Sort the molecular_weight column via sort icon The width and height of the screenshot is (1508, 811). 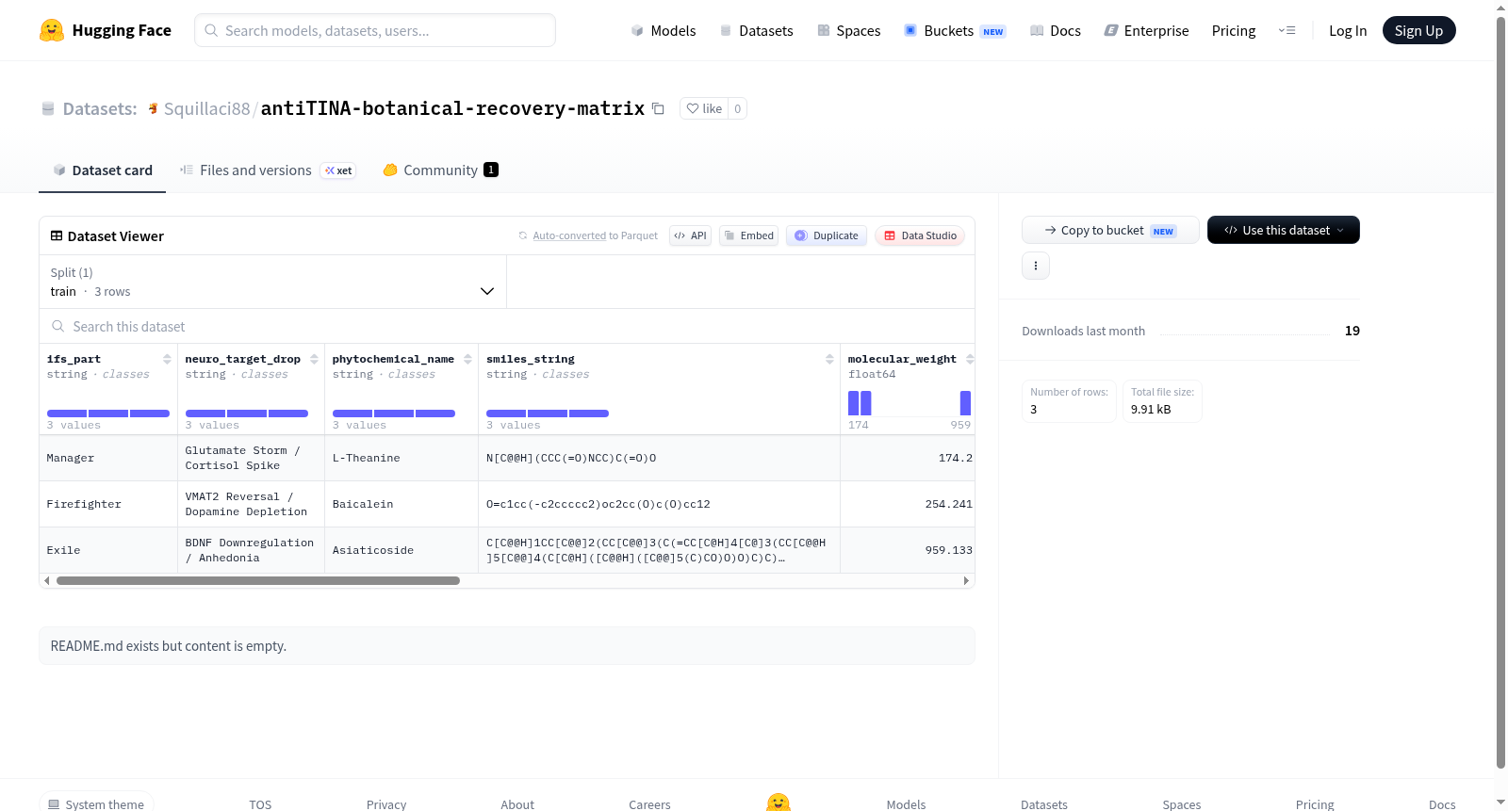click(x=970, y=359)
